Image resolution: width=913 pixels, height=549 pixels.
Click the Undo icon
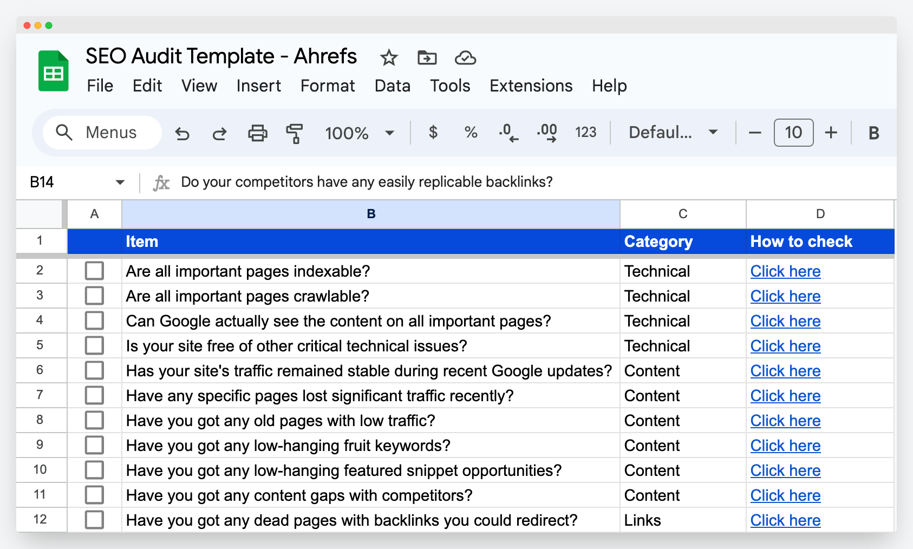[x=182, y=133]
